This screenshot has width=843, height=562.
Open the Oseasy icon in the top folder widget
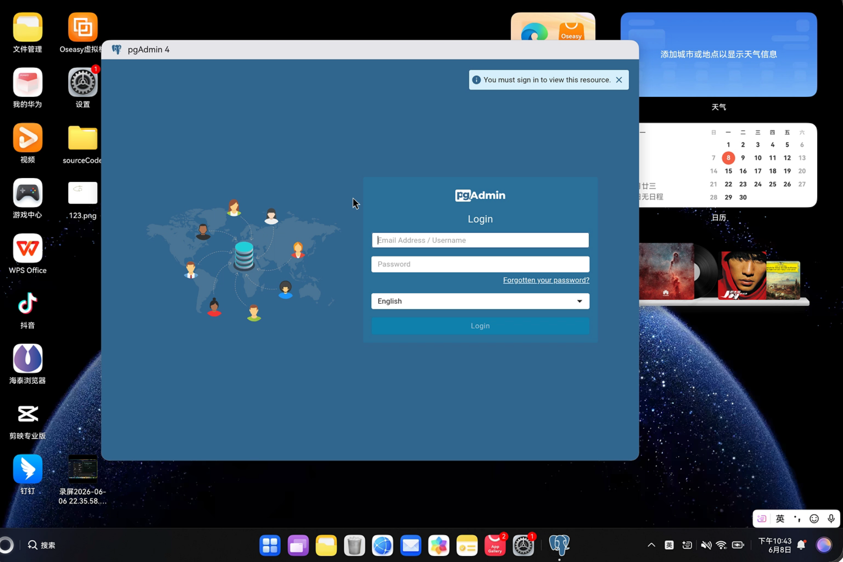coord(571,31)
